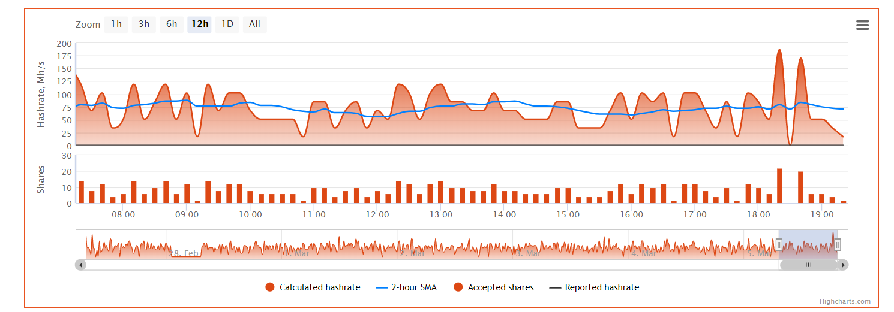Screen dimensions: 894x312
Task: Click the 4. Mar navigator date label
Action: pos(643,253)
